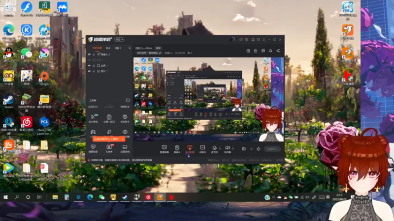Select first toolbox category tab
The height and width of the screenshot is (221, 394).
pyautogui.click(x=93, y=107)
